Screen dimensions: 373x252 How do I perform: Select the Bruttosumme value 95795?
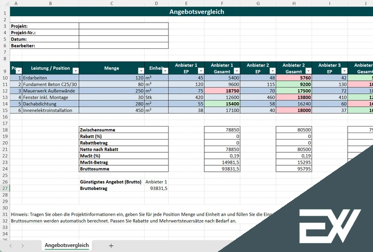(x=294, y=169)
